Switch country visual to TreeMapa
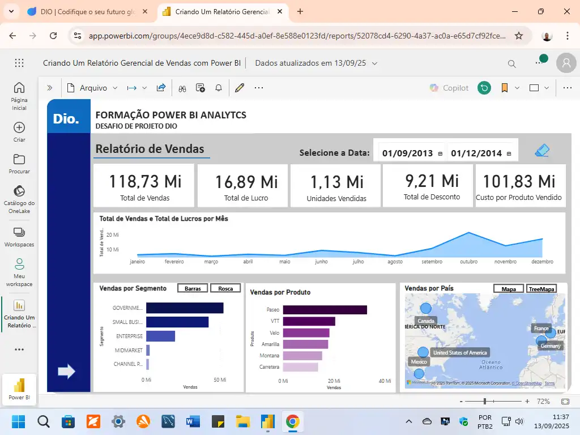Viewport: 580px width, 435px height. tap(541, 289)
